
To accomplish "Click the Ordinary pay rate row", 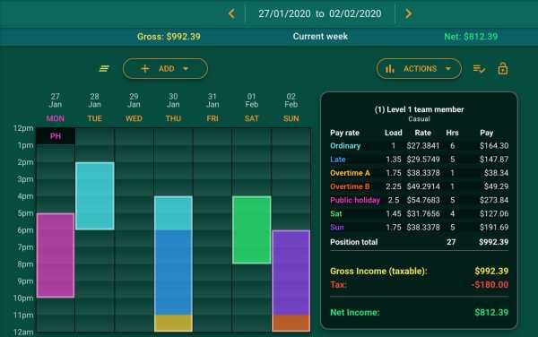I will [419, 146].
